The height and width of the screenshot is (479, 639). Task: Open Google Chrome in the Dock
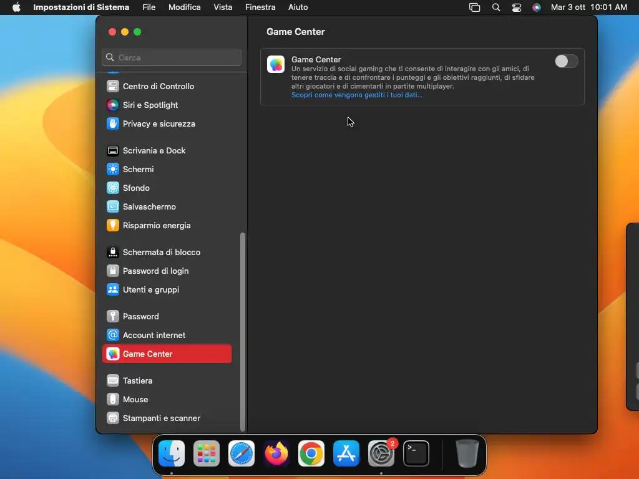tap(311, 453)
